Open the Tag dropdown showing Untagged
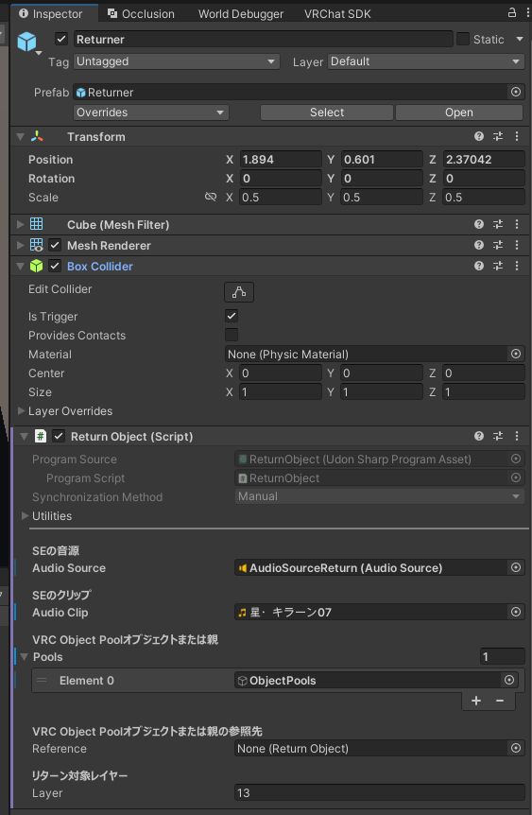 pyautogui.click(x=177, y=61)
